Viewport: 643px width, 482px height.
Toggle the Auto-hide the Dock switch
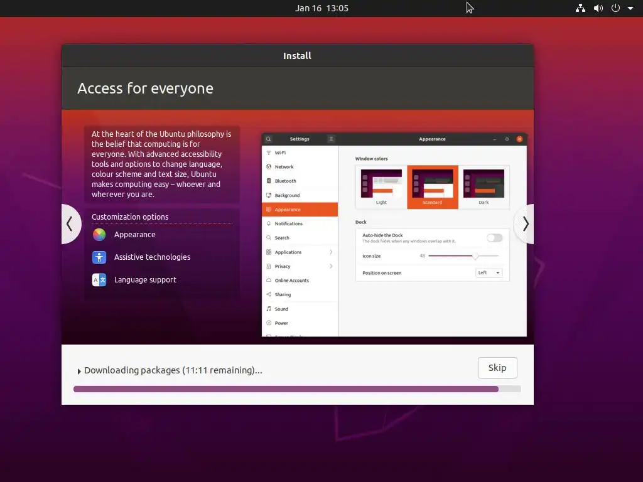pos(495,238)
